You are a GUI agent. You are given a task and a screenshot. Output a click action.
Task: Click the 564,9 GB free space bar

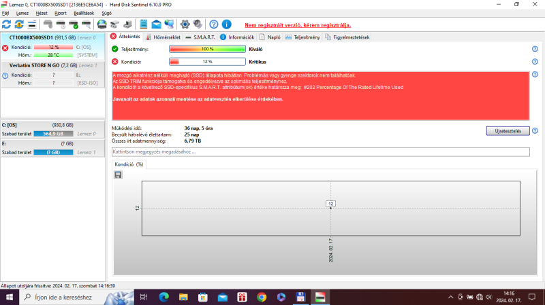pyautogui.click(x=53, y=134)
